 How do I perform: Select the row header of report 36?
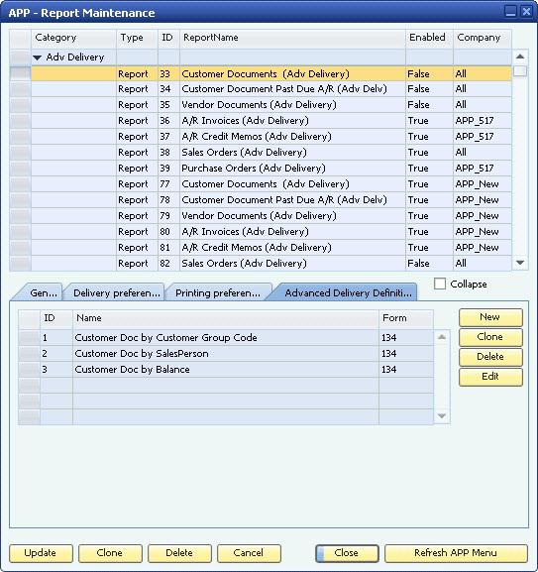(x=20, y=120)
